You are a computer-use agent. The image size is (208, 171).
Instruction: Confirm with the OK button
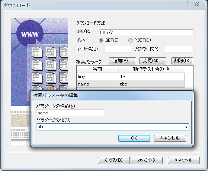(x=134, y=138)
